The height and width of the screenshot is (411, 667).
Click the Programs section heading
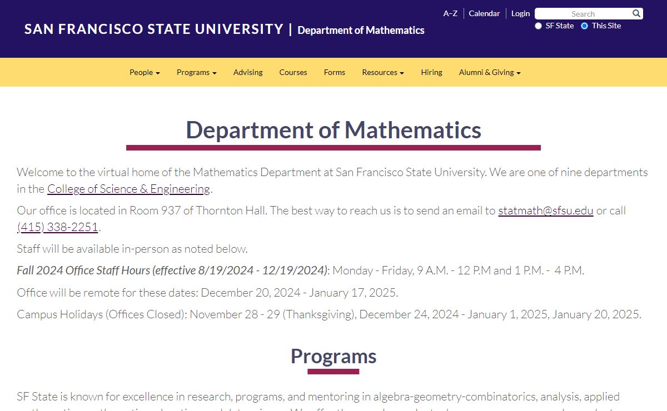coord(333,356)
